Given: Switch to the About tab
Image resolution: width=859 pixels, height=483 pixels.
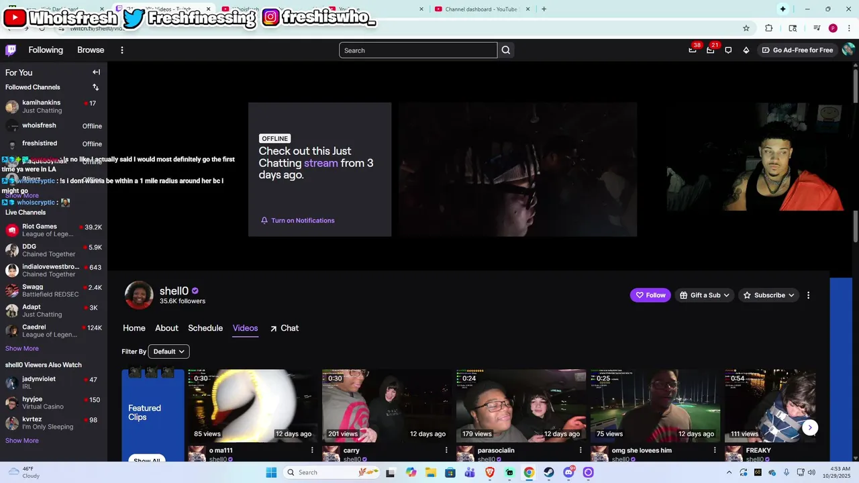Looking at the screenshot, I should coord(166,328).
